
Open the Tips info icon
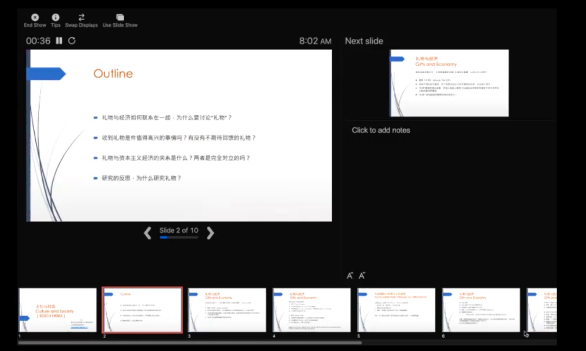tap(55, 17)
